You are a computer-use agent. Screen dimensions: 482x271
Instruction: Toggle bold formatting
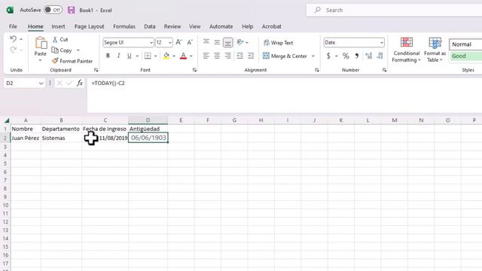point(108,56)
